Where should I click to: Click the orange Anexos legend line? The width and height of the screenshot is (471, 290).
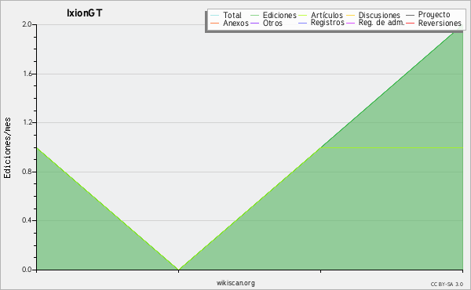[215, 23]
